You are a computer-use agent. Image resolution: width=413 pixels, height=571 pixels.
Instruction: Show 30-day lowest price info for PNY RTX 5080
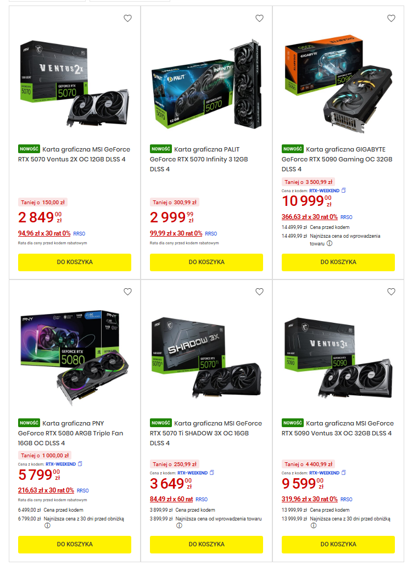point(47,525)
